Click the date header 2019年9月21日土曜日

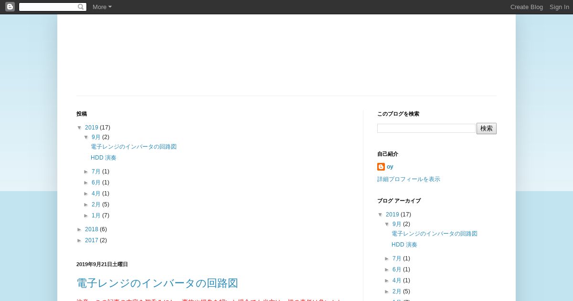(102, 264)
